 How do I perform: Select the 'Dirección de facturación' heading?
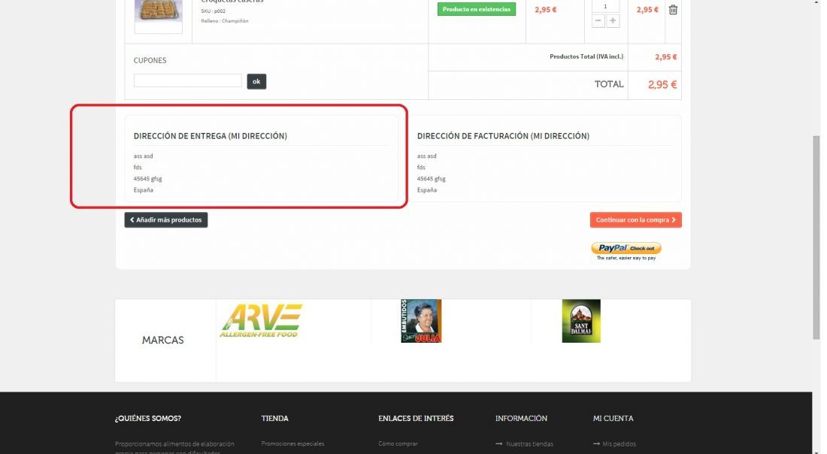[x=503, y=136]
